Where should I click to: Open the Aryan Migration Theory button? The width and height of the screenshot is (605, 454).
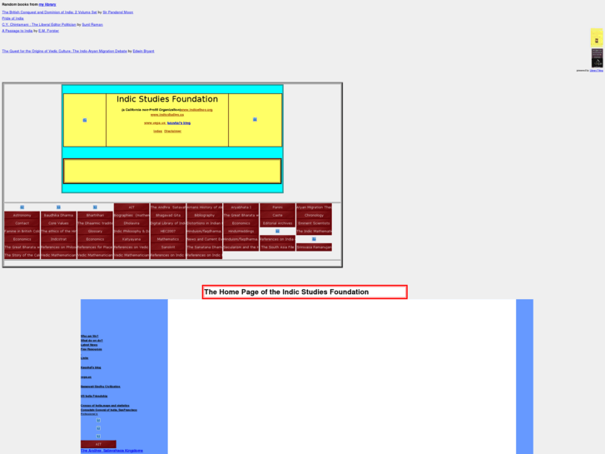(x=314, y=207)
